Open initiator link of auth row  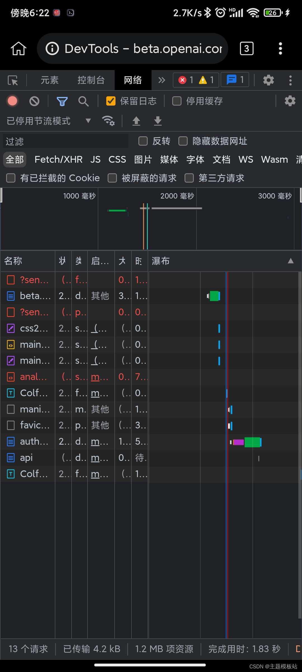point(99,442)
